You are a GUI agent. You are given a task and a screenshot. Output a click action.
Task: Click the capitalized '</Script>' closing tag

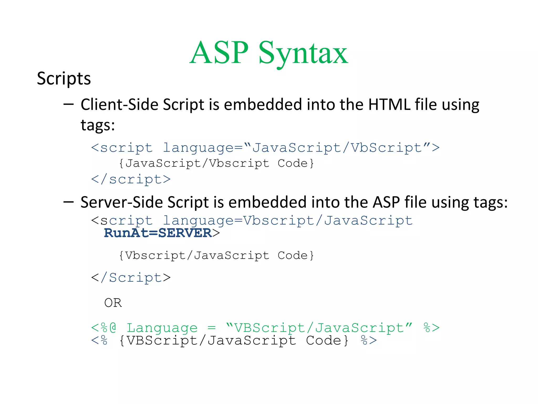131,278
